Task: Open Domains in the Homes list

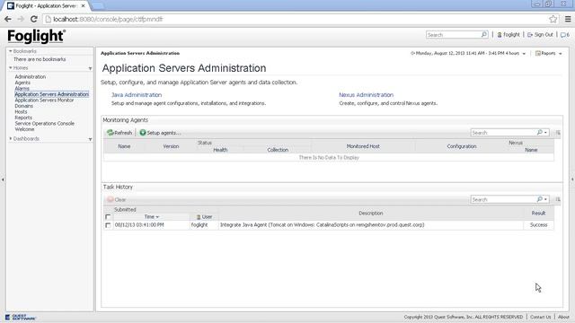Action: pos(24,106)
